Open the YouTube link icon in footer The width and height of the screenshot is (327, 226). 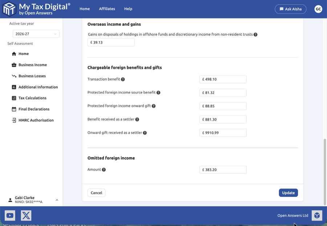(x=10, y=215)
